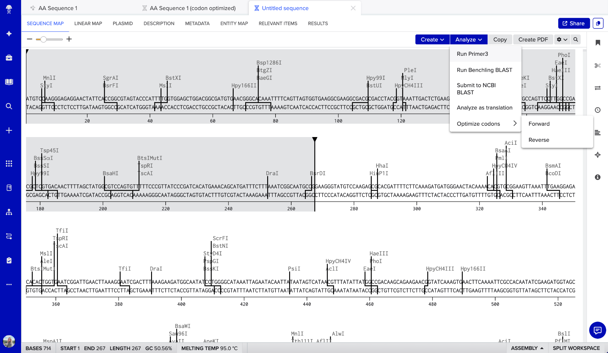Click SPLIT WORKSPACE in status bar

point(576,348)
